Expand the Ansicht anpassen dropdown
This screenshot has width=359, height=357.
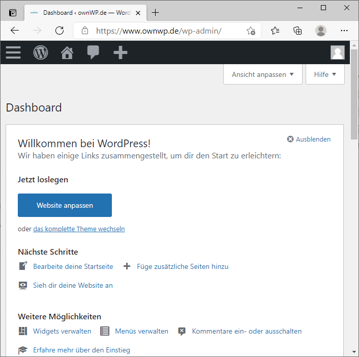tap(263, 74)
